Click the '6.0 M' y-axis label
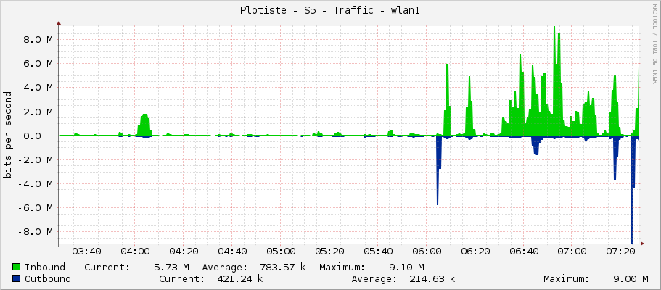The width and height of the screenshot is (661, 290). [x=38, y=64]
